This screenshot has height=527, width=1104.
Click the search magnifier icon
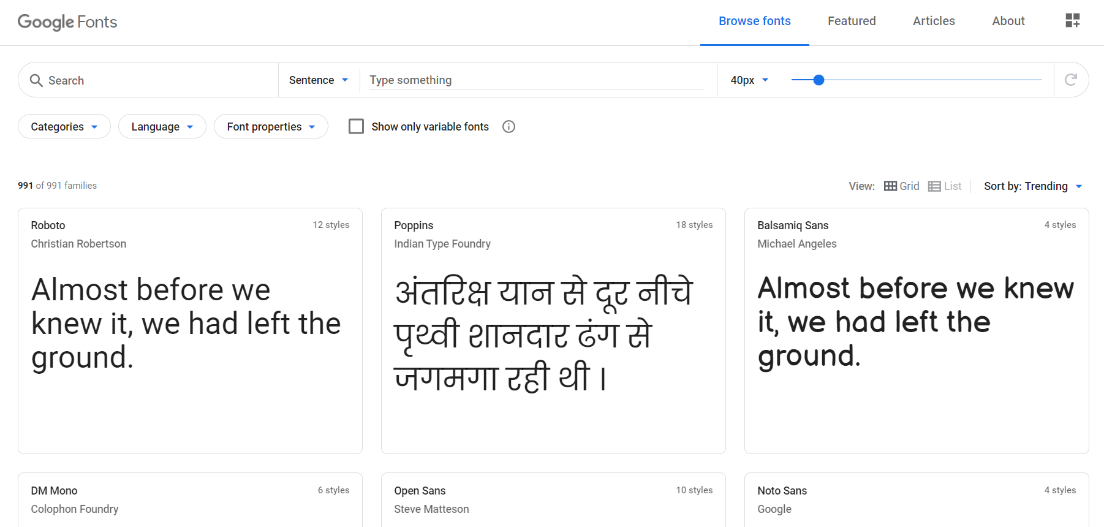click(36, 80)
